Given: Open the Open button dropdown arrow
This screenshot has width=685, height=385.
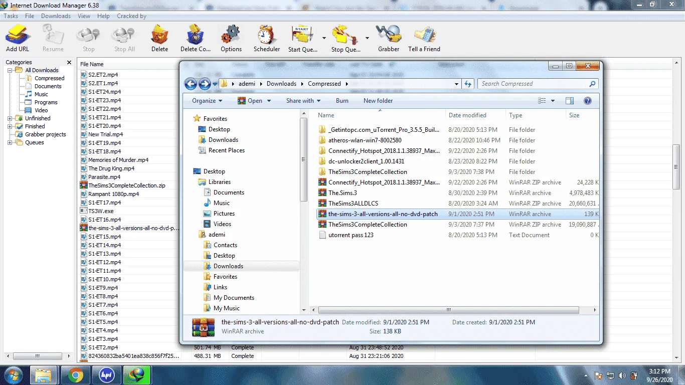Looking at the screenshot, I should click(x=269, y=101).
